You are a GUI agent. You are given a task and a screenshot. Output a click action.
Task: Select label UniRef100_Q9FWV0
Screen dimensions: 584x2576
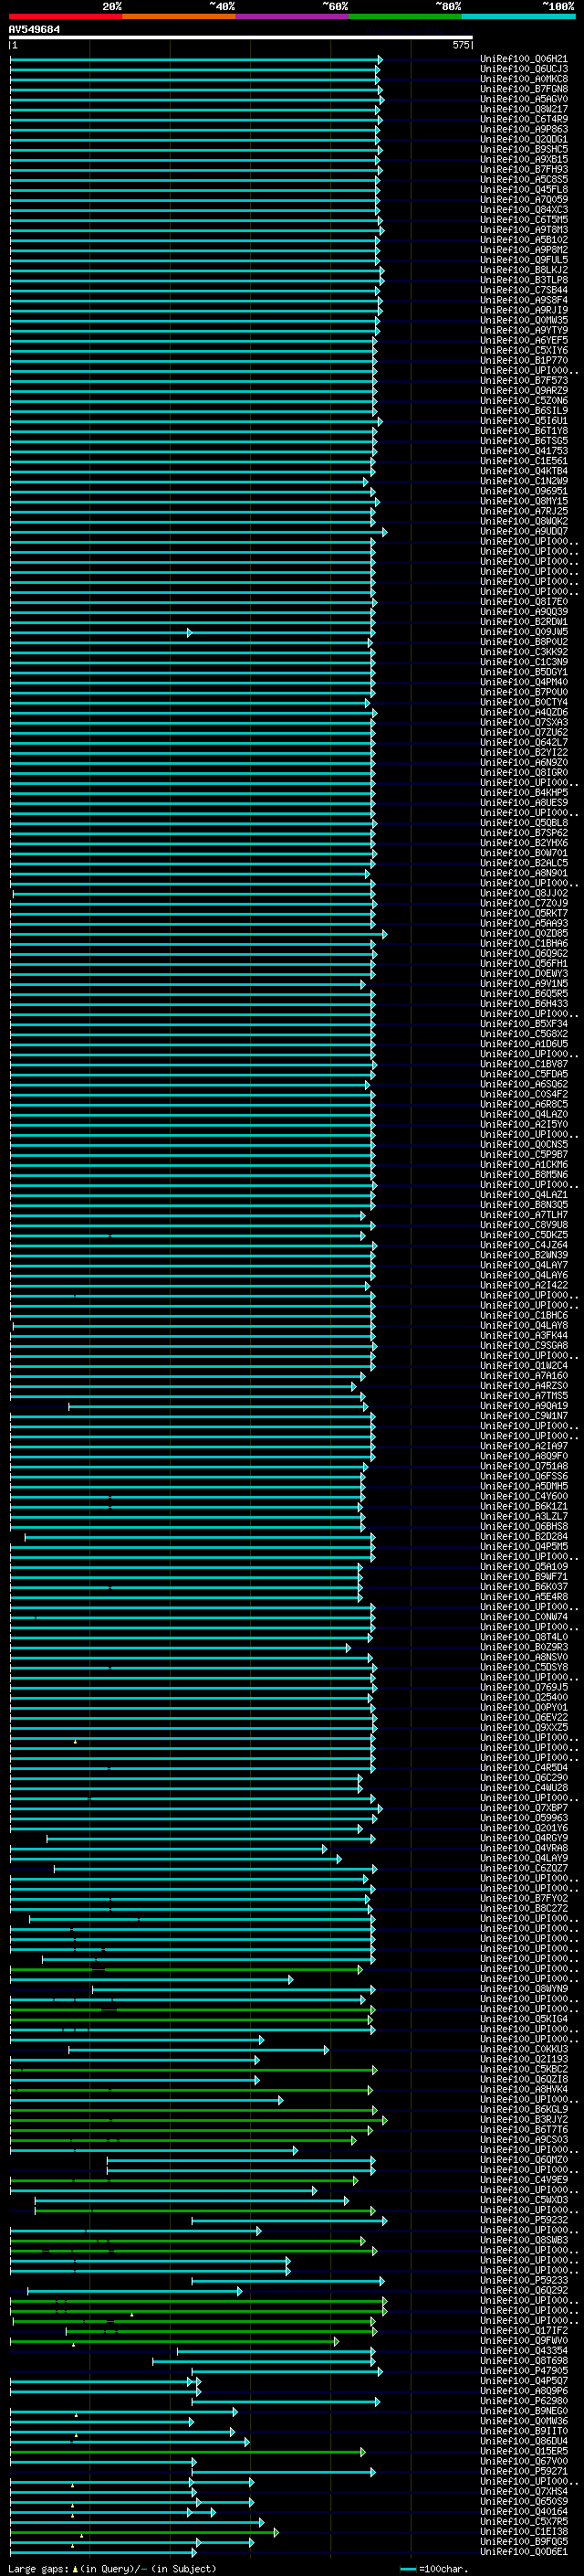[524, 2340]
